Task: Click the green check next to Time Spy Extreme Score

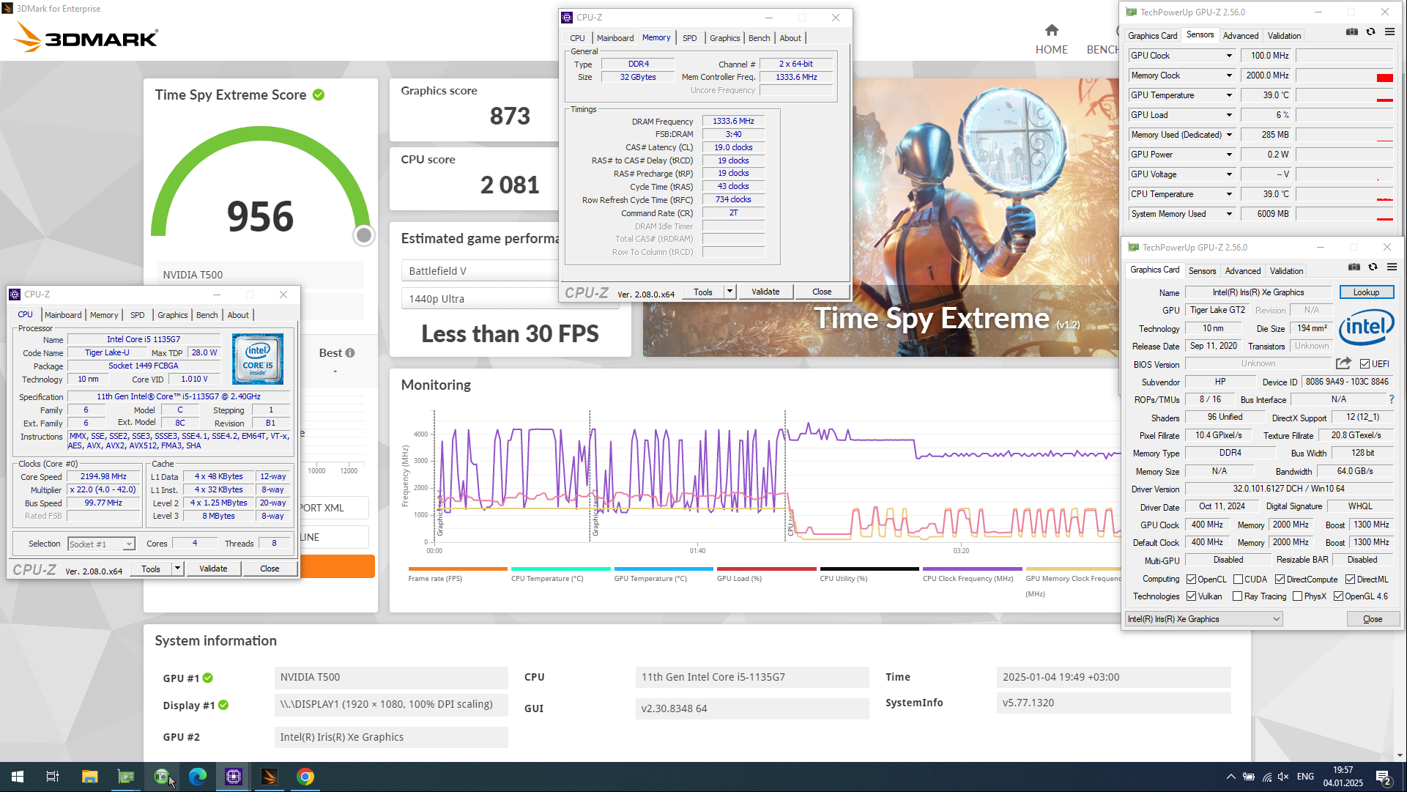Action: (319, 95)
